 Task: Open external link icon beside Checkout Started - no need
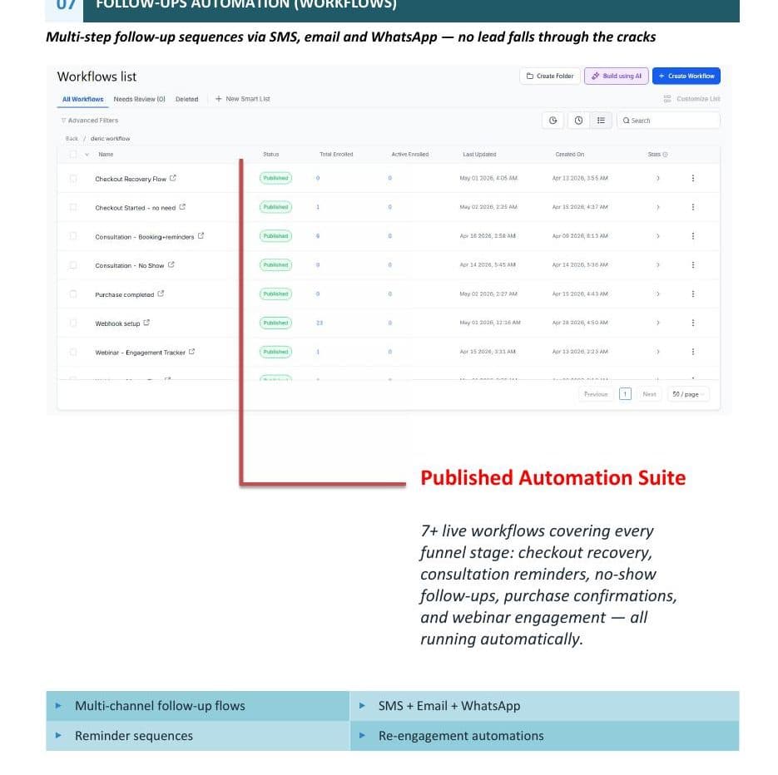coord(182,207)
